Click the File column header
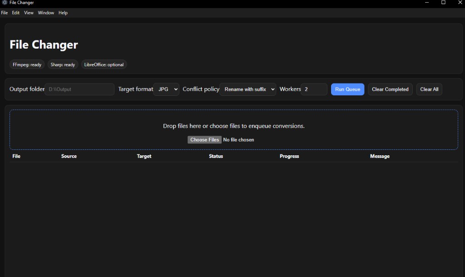This screenshot has height=277, width=465. [16, 156]
